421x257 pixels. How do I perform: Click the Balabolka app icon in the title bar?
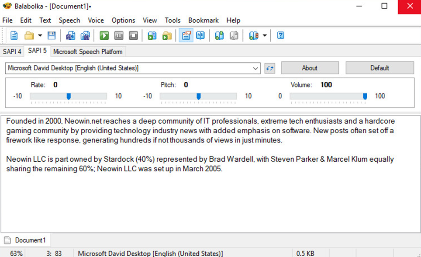[x=7, y=6]
